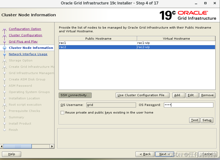Click the sidebar horizontal scrollbar thumb
This screenshot has width=220, height=160.
point(18,146)
